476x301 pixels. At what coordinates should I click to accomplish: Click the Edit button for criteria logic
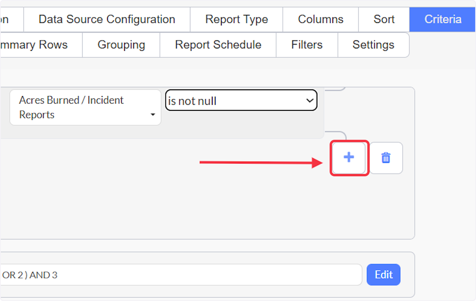point(384,275)
